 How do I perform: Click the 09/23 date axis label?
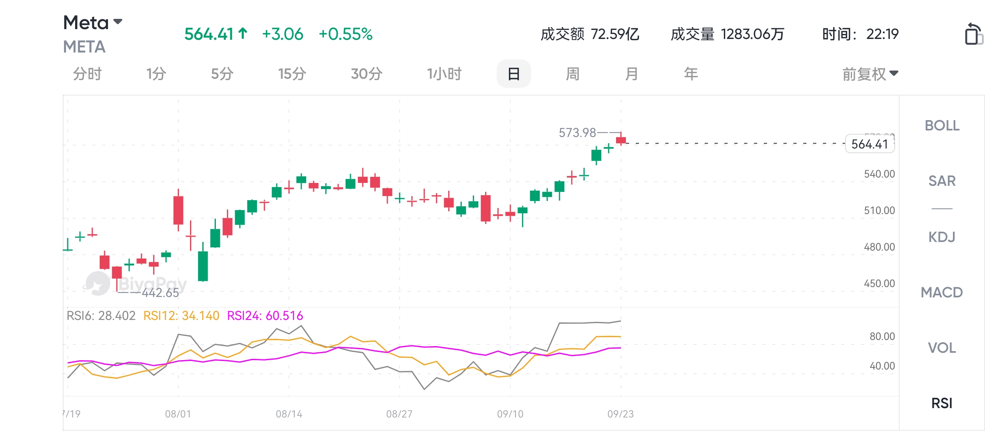click(x=621, y=414)
